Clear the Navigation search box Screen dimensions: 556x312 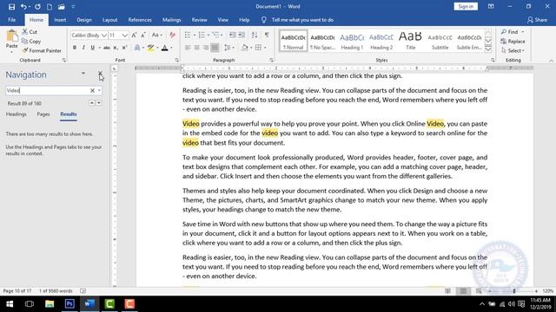tap(92, 90)
